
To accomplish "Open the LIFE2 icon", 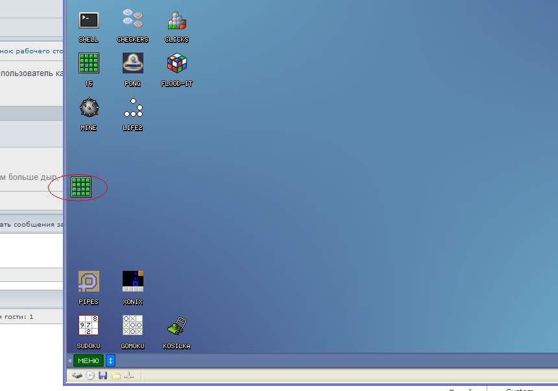I will [x=133, y=108].
